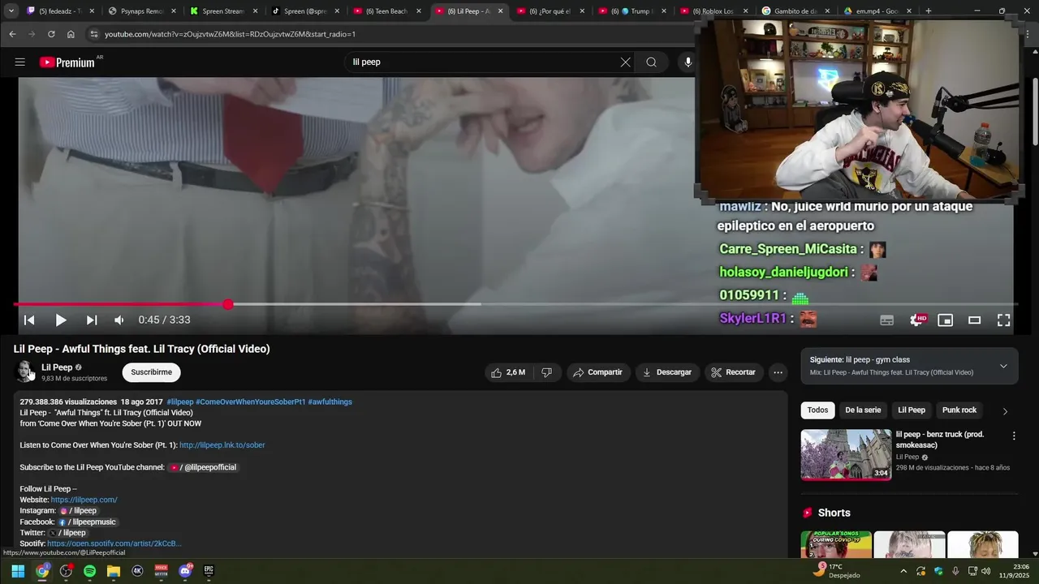Select the 'De la serie' filter chip
The image size is (1039, 584).
pyautogui.click(x=863, y=410)
